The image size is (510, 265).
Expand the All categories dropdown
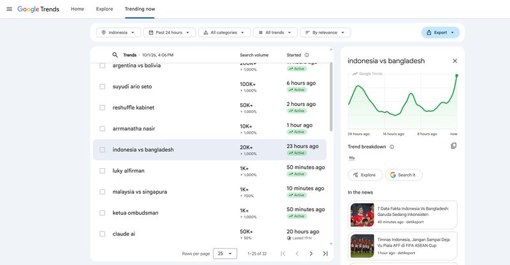tap(224, 32)
